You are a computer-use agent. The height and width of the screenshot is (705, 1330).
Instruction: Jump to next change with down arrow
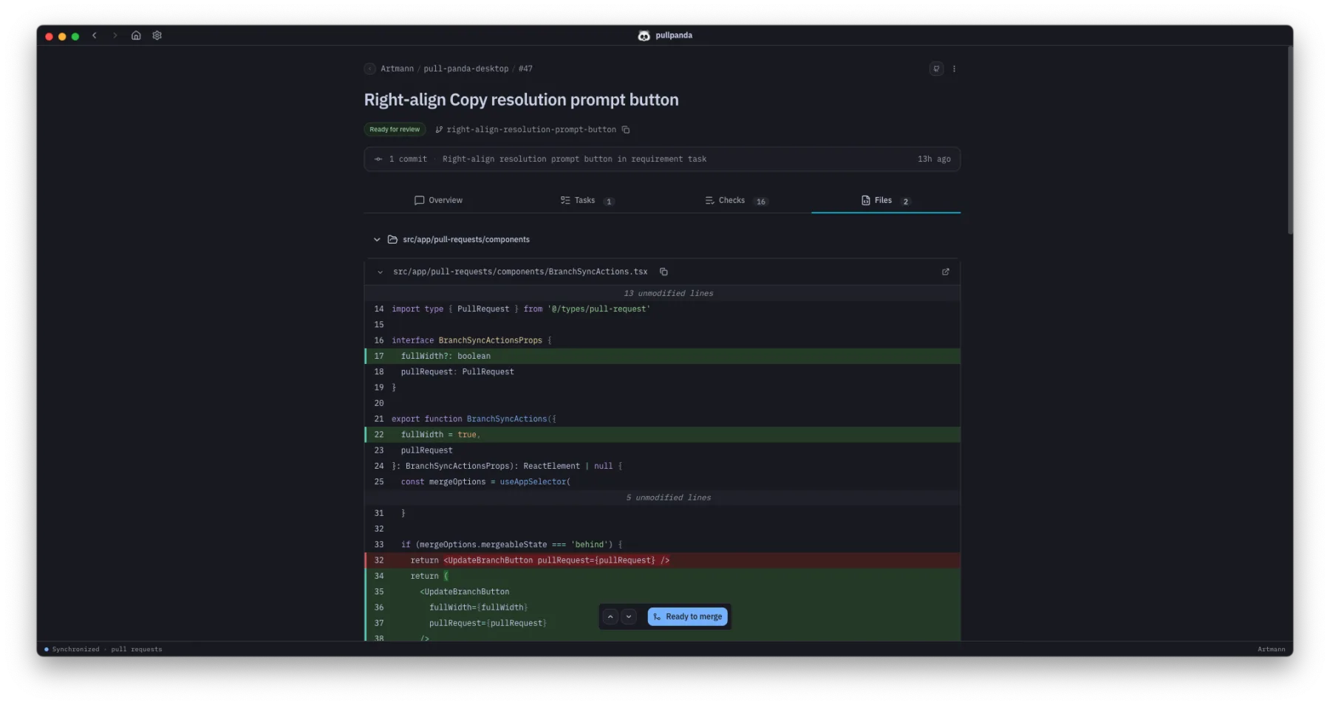pyautogui.click(x=629, y=616)
